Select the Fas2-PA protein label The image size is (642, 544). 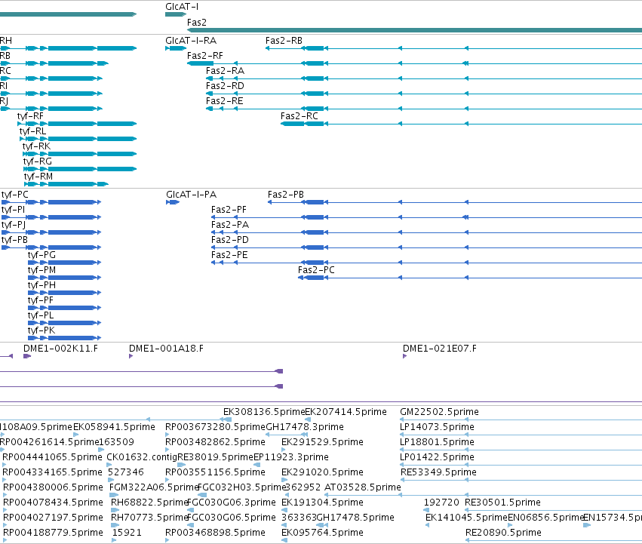click(230, 225)
